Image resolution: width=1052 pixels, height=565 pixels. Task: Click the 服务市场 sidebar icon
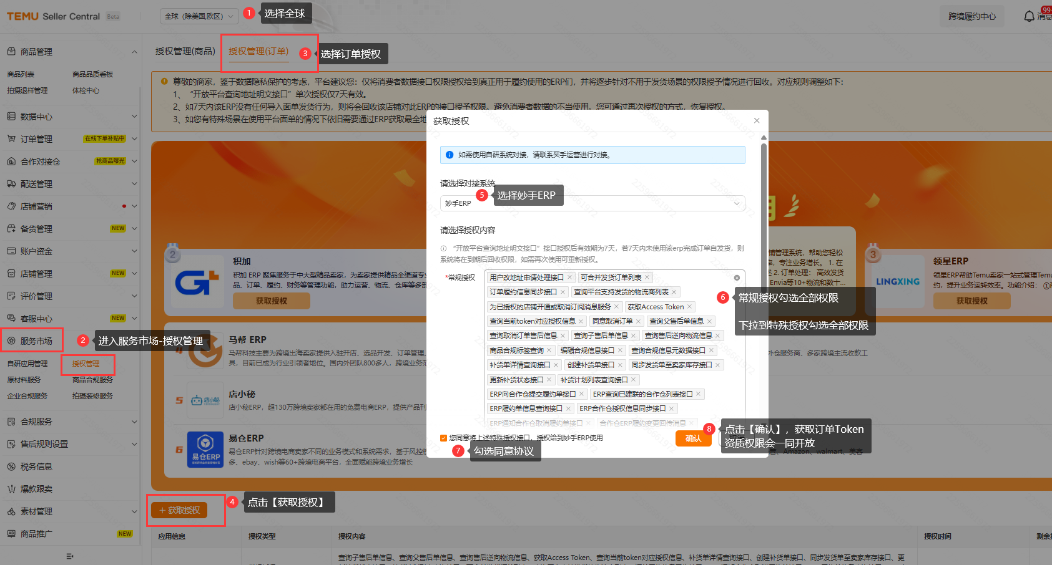[11, 341]
